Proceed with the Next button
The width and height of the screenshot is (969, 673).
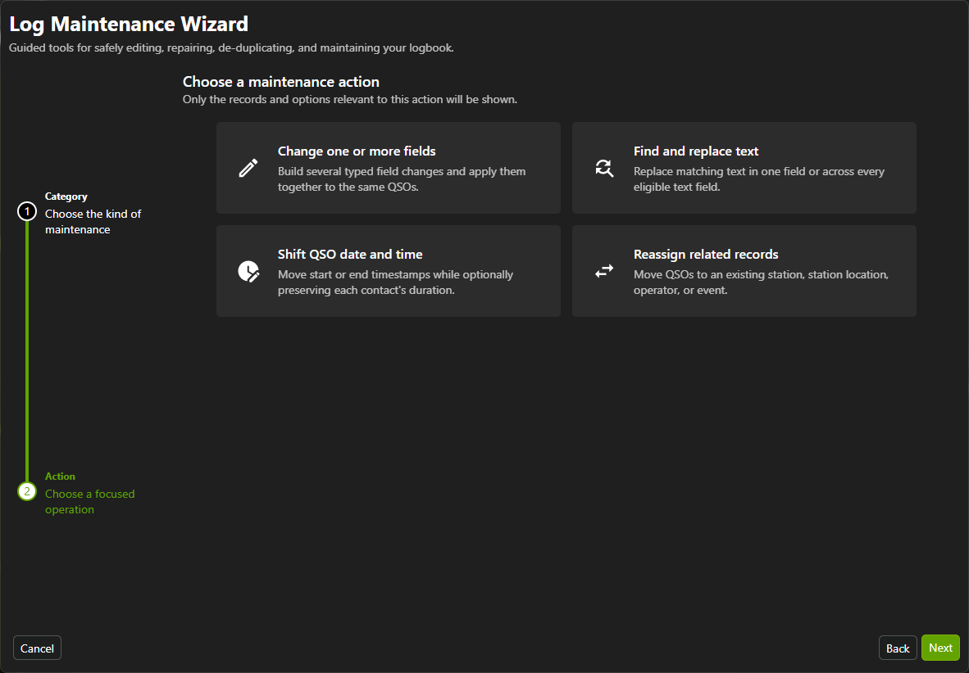click(940, 648)
